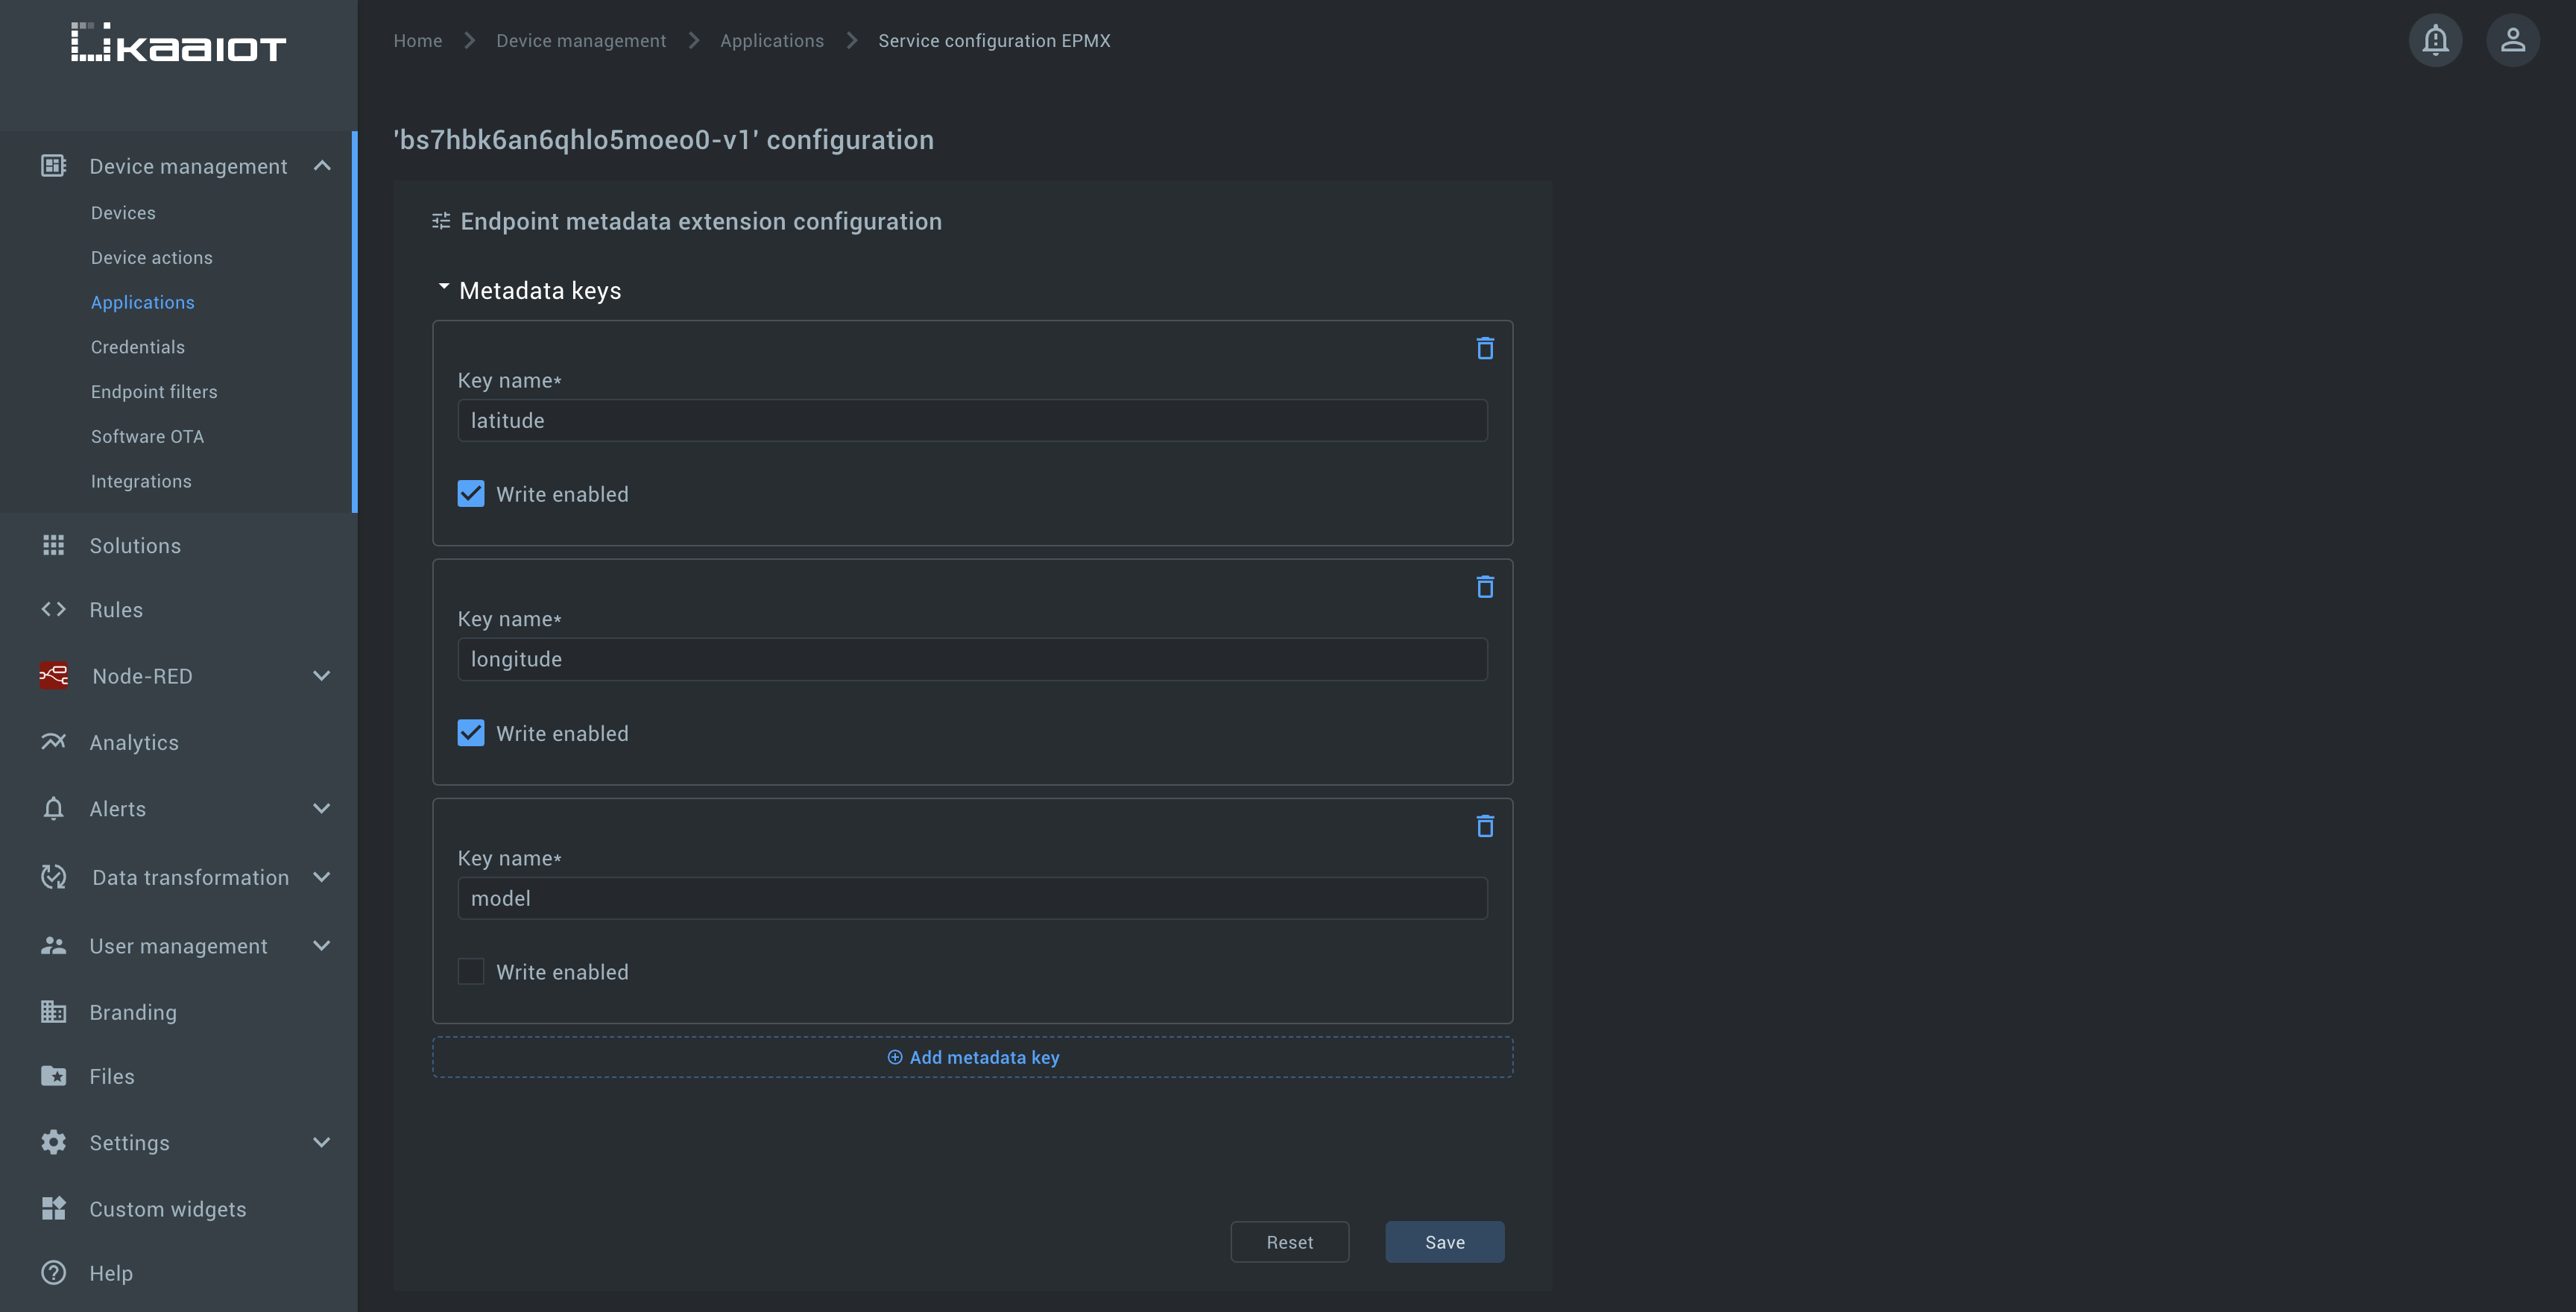The width and height of the screenshot is (2576, 1312).
Task: Expand the Alerts menu chevron
Action: point(322,808)
